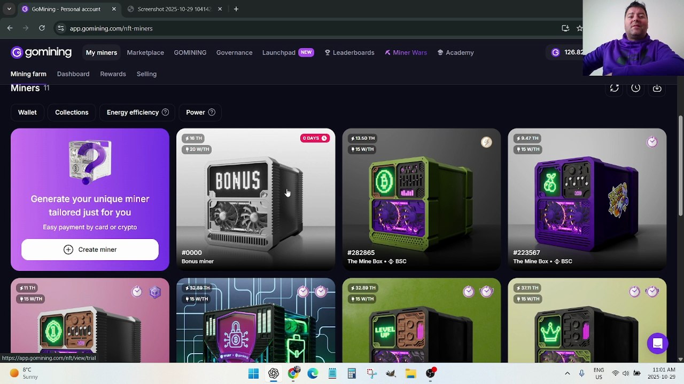Viewport: 684px width, 384px height.
Task: Expand the browser tab search dropdown
Action: 9,9
